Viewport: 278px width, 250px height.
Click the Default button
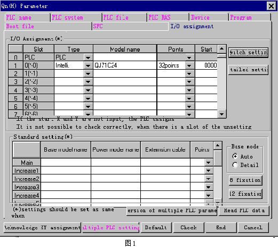click(x=156, y=228)
